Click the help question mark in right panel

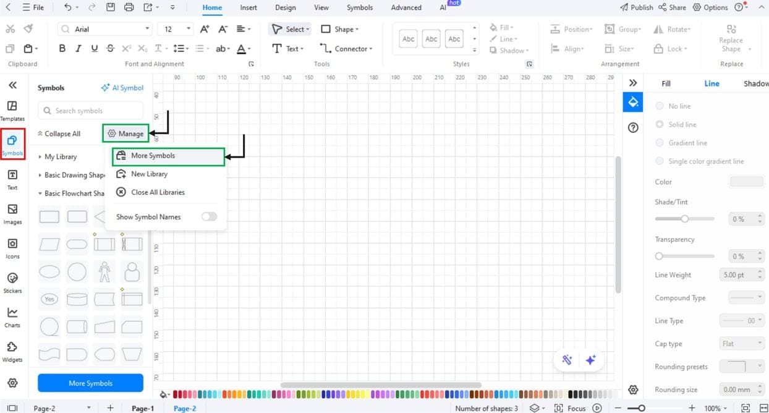coord(633,127)
